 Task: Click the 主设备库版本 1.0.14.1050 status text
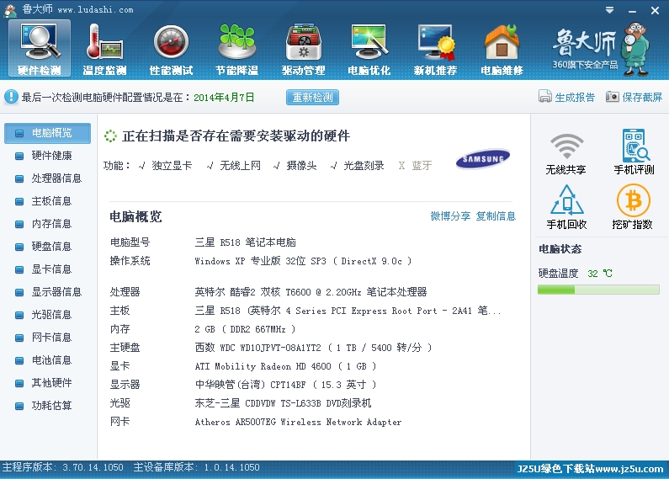click(196, 467)
